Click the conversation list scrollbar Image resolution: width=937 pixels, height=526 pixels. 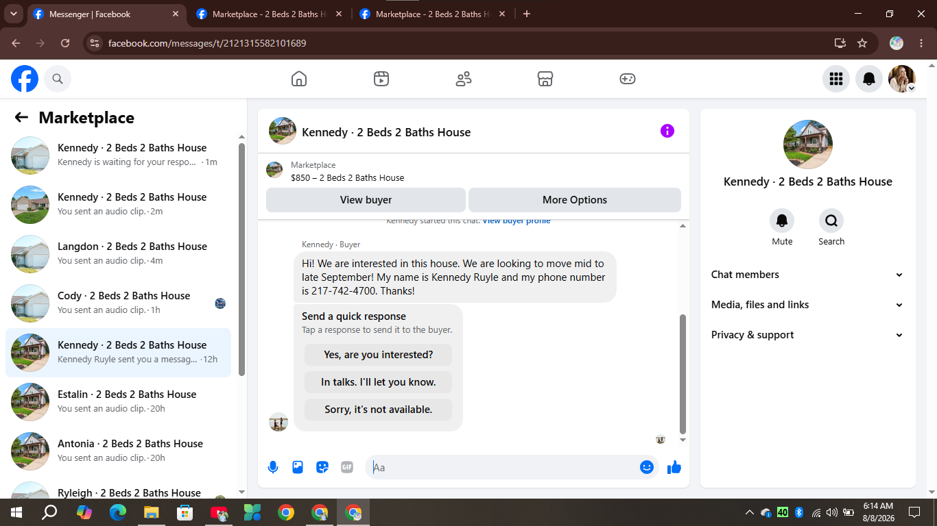[241, 259]
